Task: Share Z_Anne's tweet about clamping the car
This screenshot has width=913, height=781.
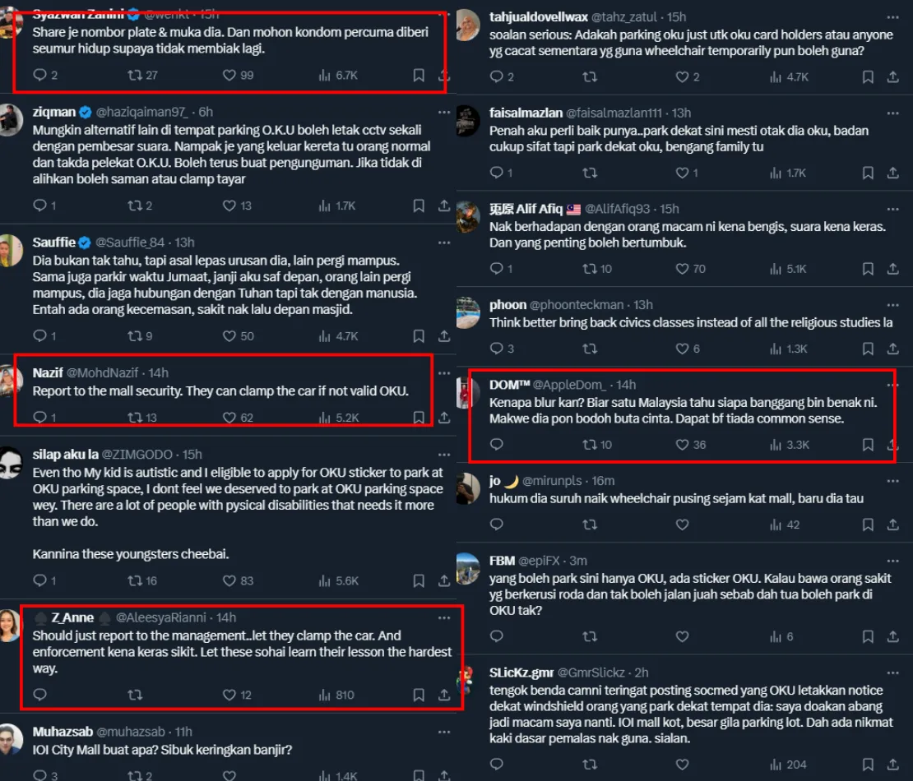Action: (x=443, y=695)
